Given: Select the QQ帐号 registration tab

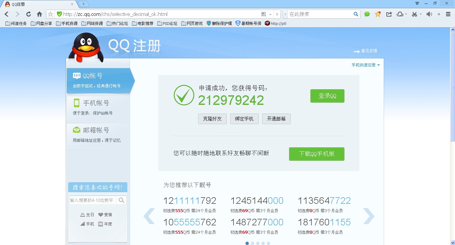Looking at the screenshot, I should [x=101, y=81].
